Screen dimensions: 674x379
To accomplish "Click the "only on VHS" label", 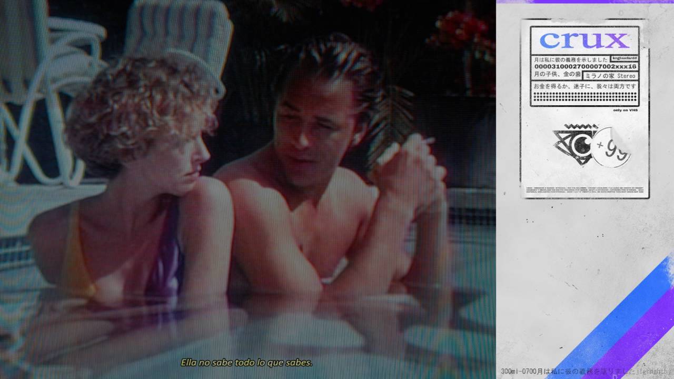I will [x=625, y=110].
